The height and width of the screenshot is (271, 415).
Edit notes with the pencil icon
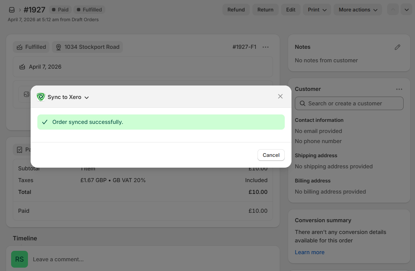pyautogui.click(x=397, y=47)
